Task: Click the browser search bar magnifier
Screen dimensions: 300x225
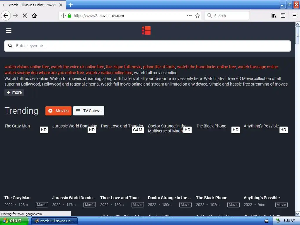Action: point(210,16)
